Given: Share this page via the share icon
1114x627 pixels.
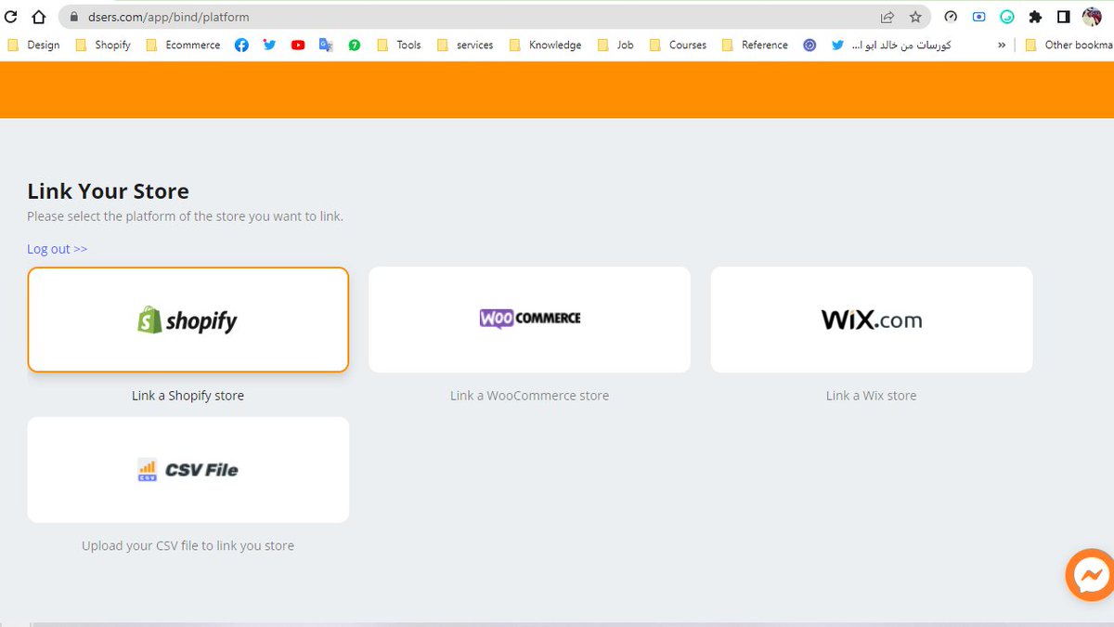Looking at the screenshot, I should (x=887, y=17).
